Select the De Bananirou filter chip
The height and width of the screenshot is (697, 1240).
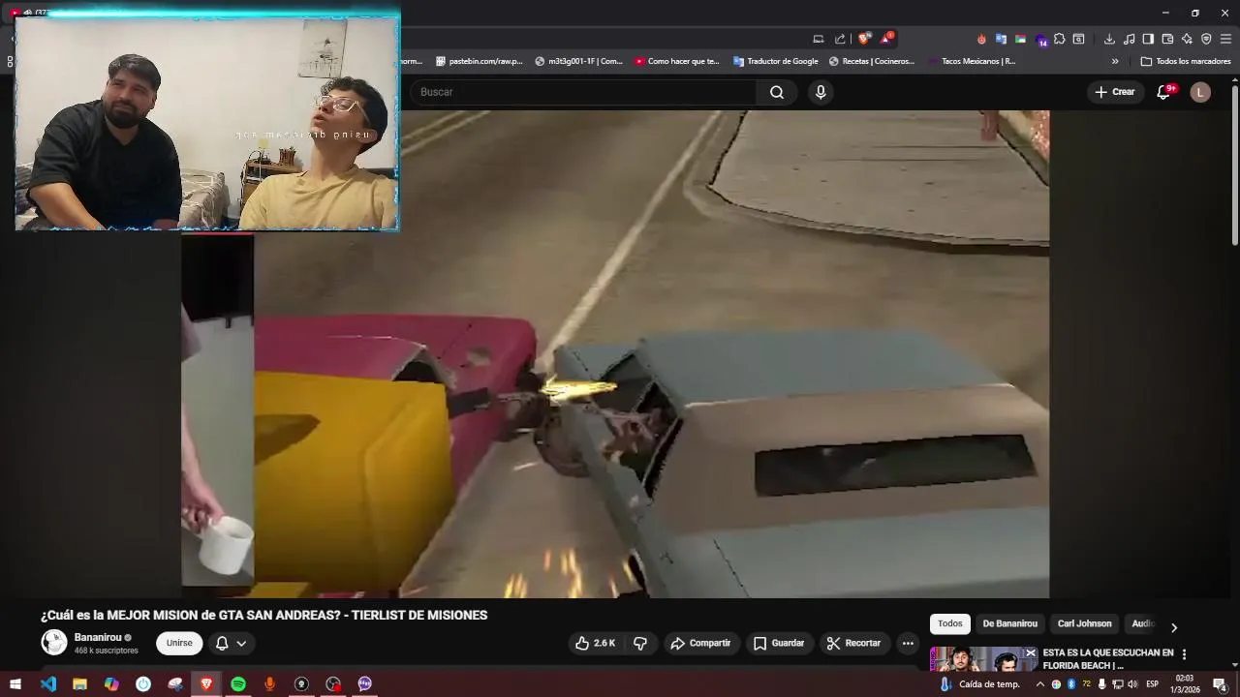[x=1009, y=623]
